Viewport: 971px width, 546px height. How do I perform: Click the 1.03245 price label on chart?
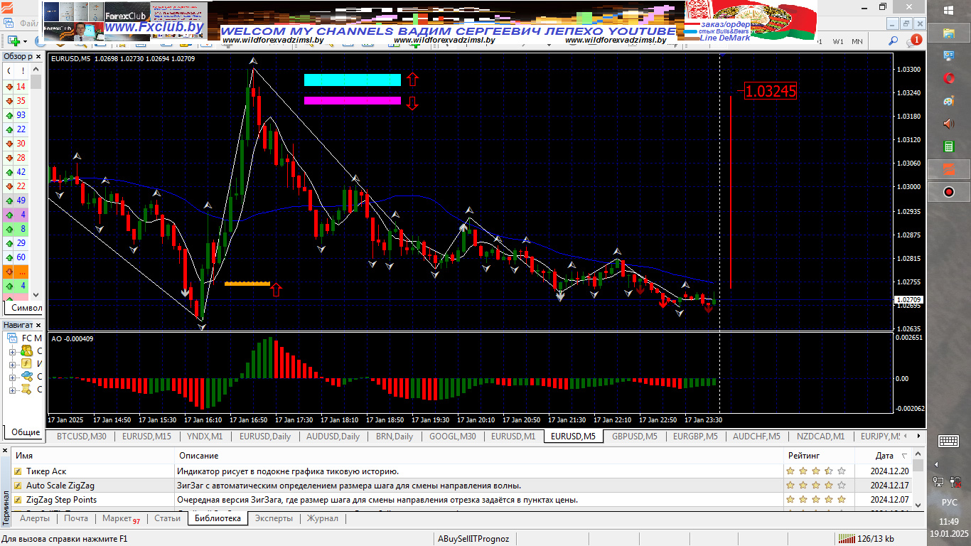771,91
